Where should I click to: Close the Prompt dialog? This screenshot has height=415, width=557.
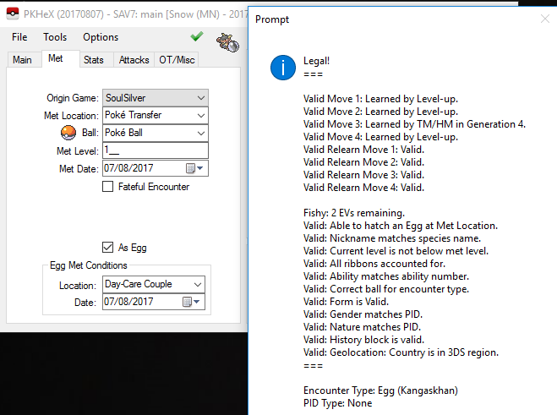[x=545, y=19]
